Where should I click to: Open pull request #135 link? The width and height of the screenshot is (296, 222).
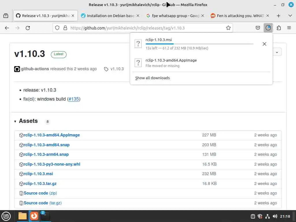click(x=74, y=99)
